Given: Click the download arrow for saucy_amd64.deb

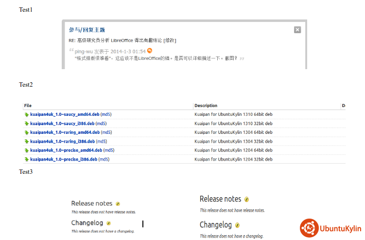Looking at the screenshot, I should (x=27, y=114).
